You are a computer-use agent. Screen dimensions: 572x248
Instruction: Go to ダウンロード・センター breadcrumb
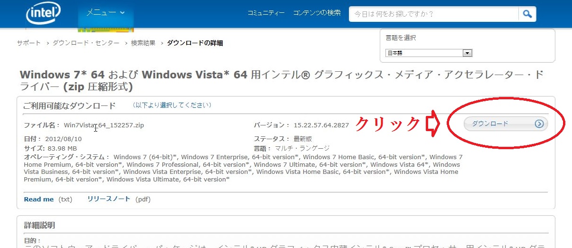tap(86, 43)
